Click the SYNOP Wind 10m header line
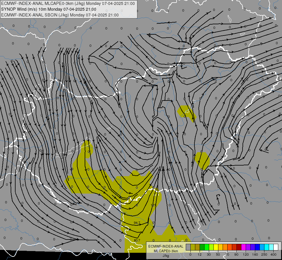The width and height of the screenshot is (282, 260). (49, 9)
